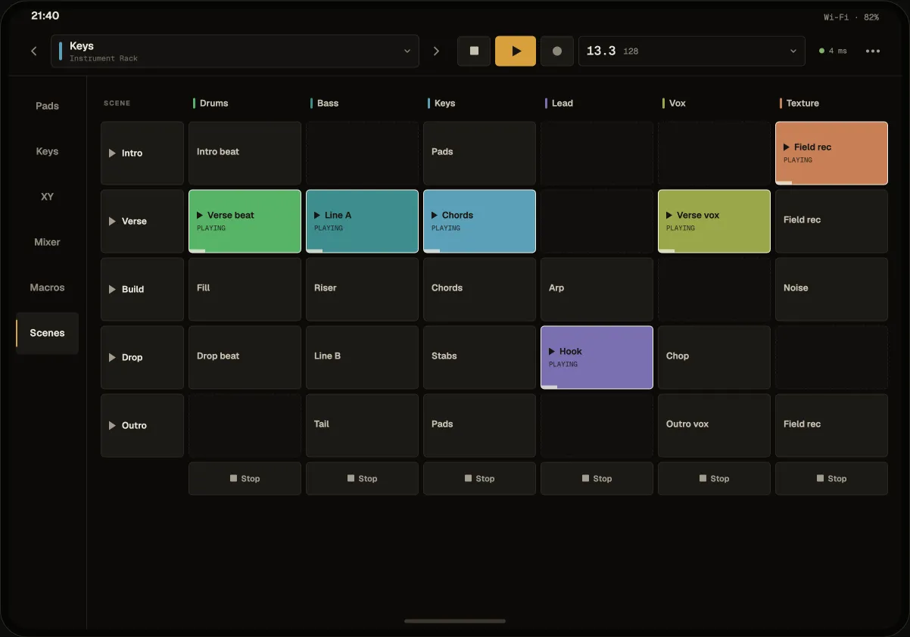Stop clips in the Bass track
Image resolution: width=910 pixels, height=637 pixels.
tap(362, 478)
